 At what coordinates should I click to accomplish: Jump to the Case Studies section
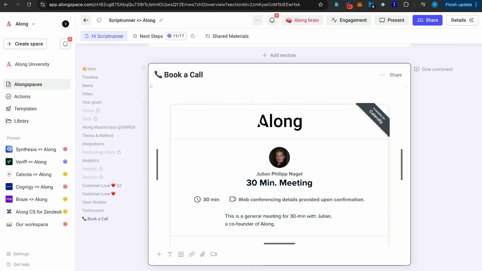coord(94,202)
